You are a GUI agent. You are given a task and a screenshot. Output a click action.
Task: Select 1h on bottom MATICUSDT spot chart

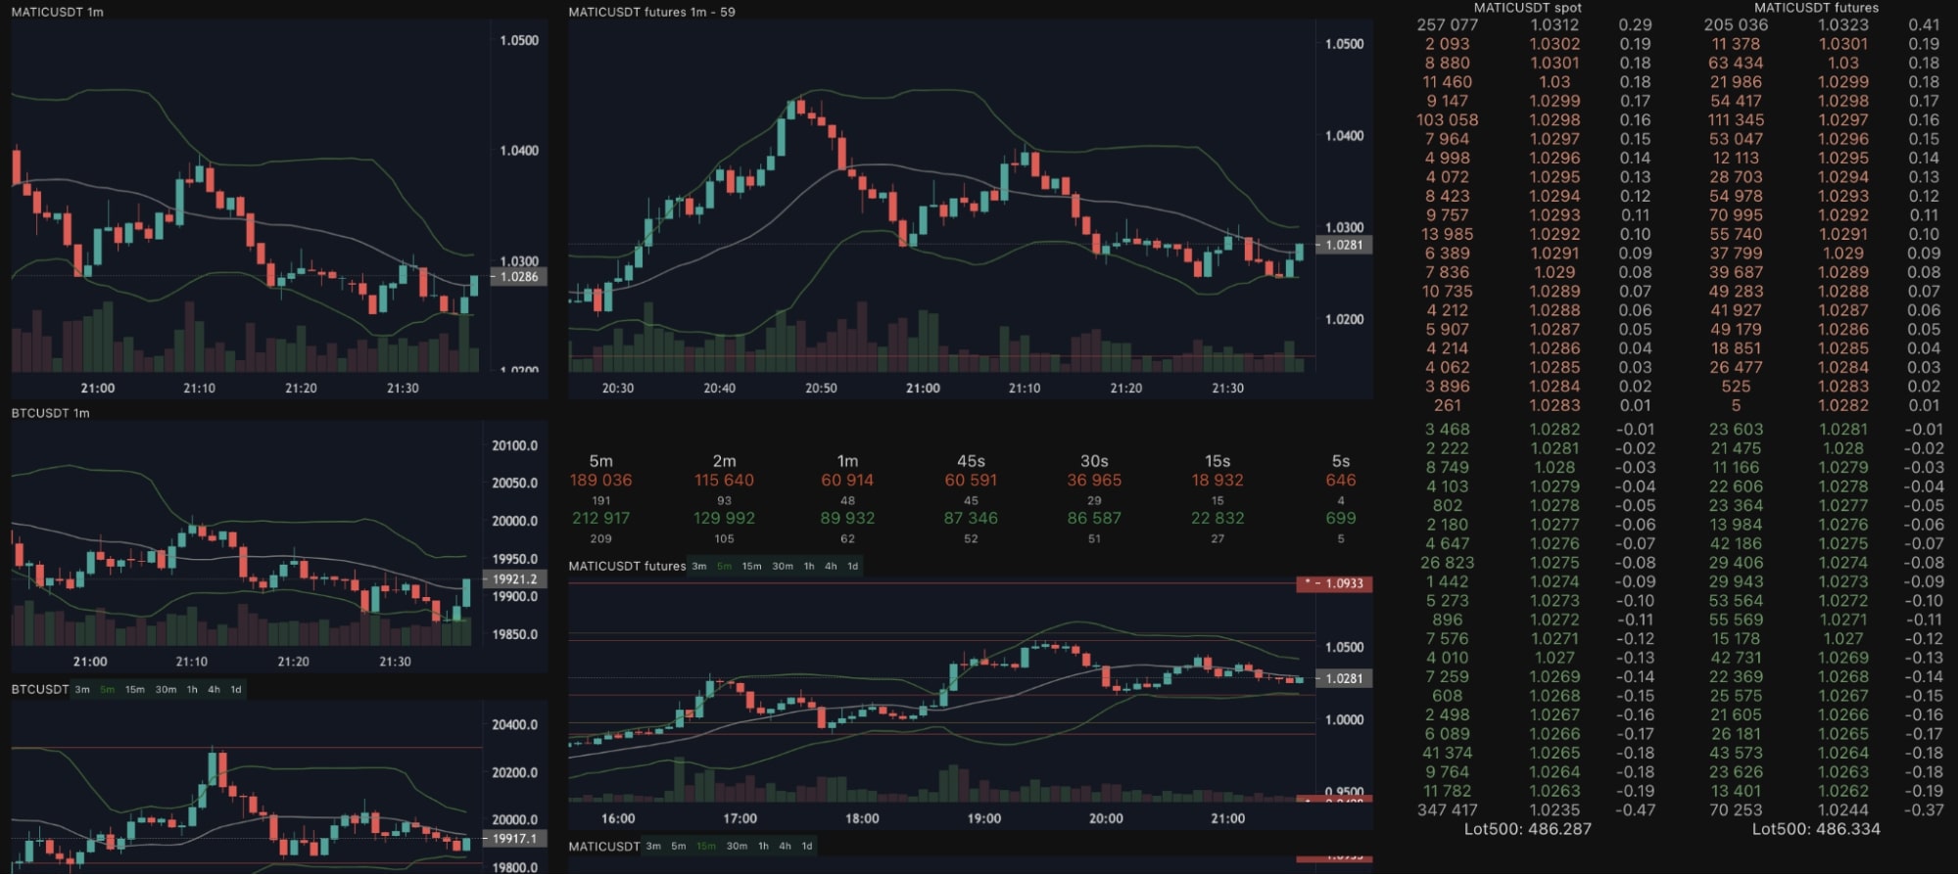[x=764, y=847]
